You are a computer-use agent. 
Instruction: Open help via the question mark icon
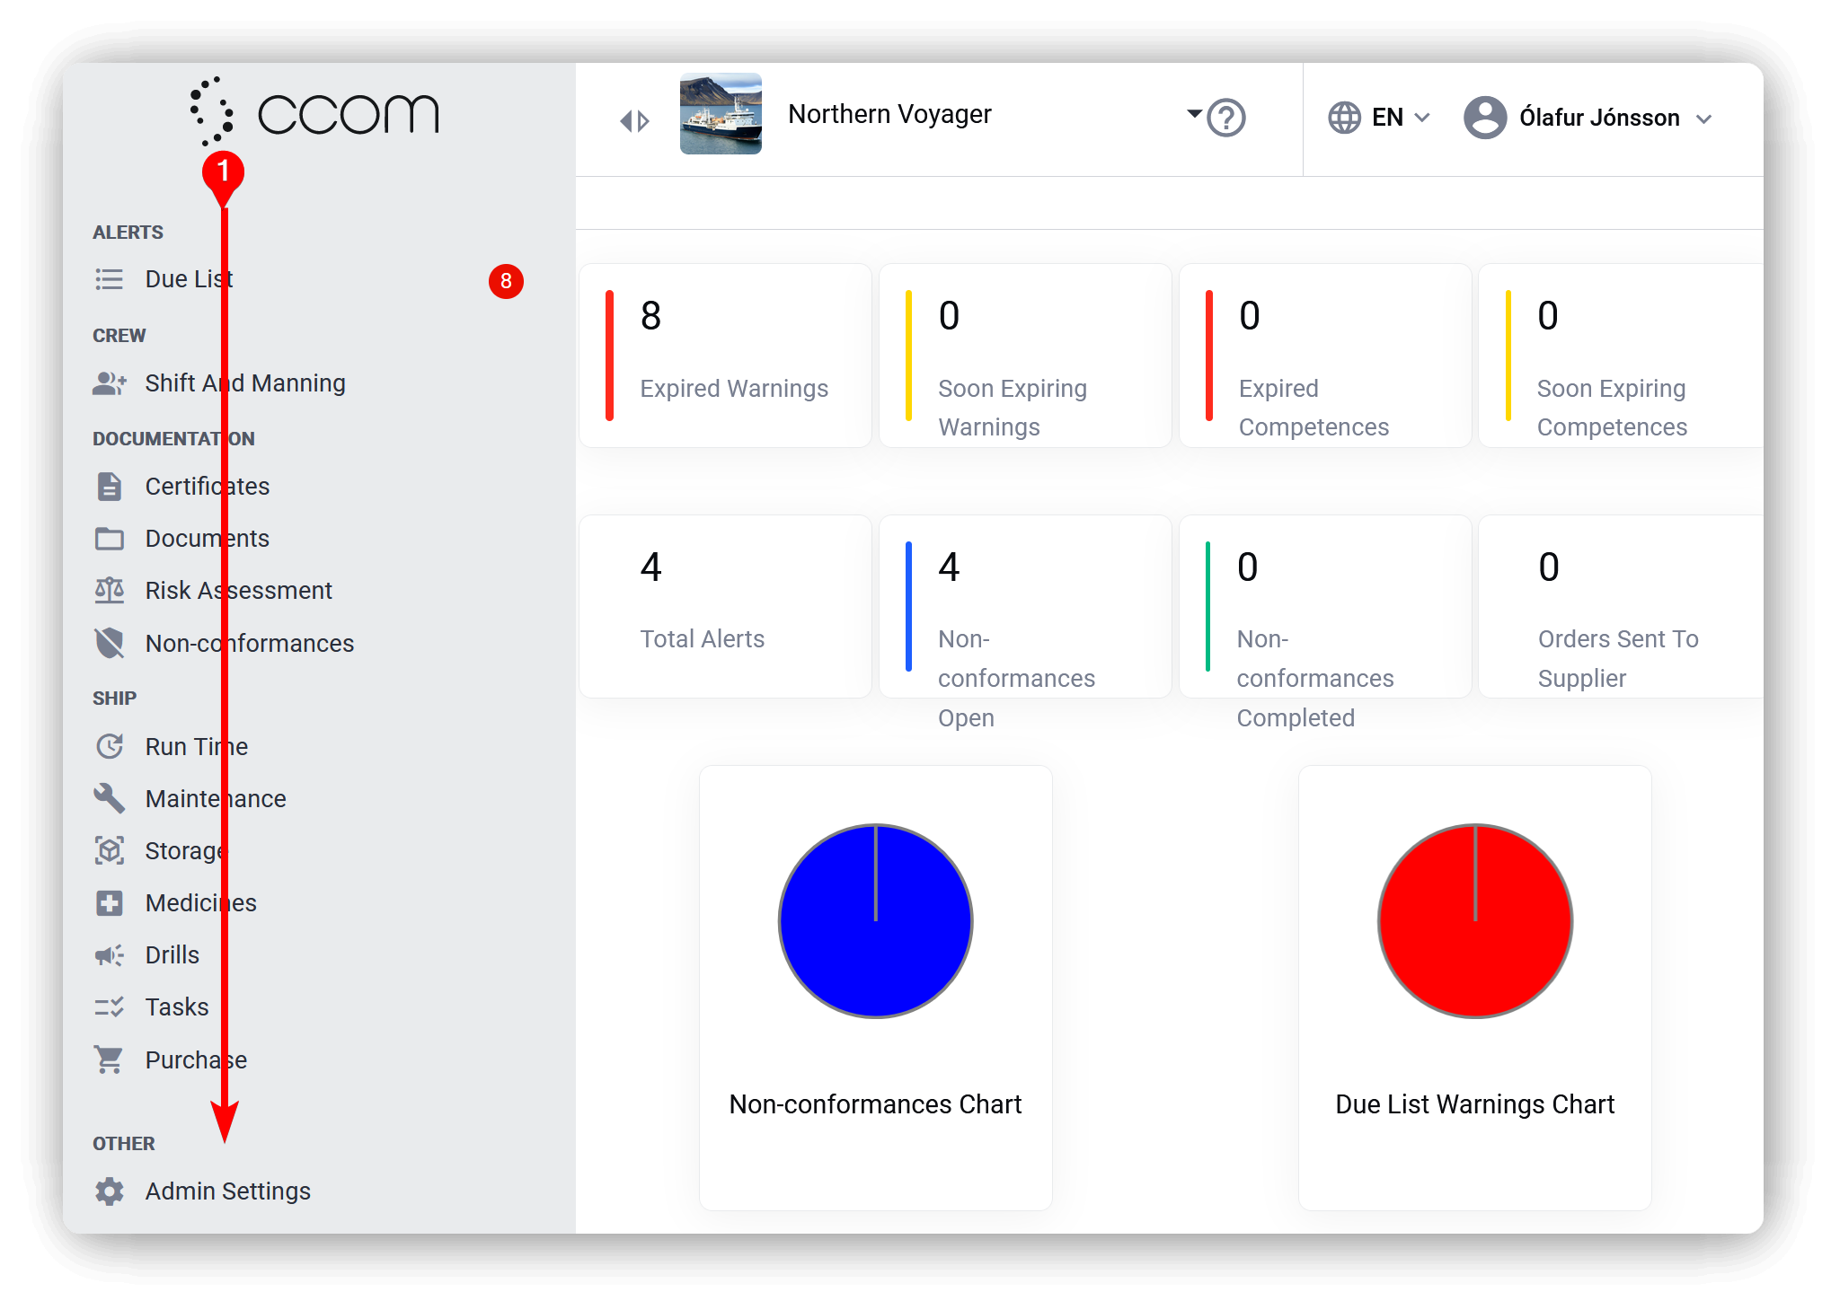point(1225,118)
